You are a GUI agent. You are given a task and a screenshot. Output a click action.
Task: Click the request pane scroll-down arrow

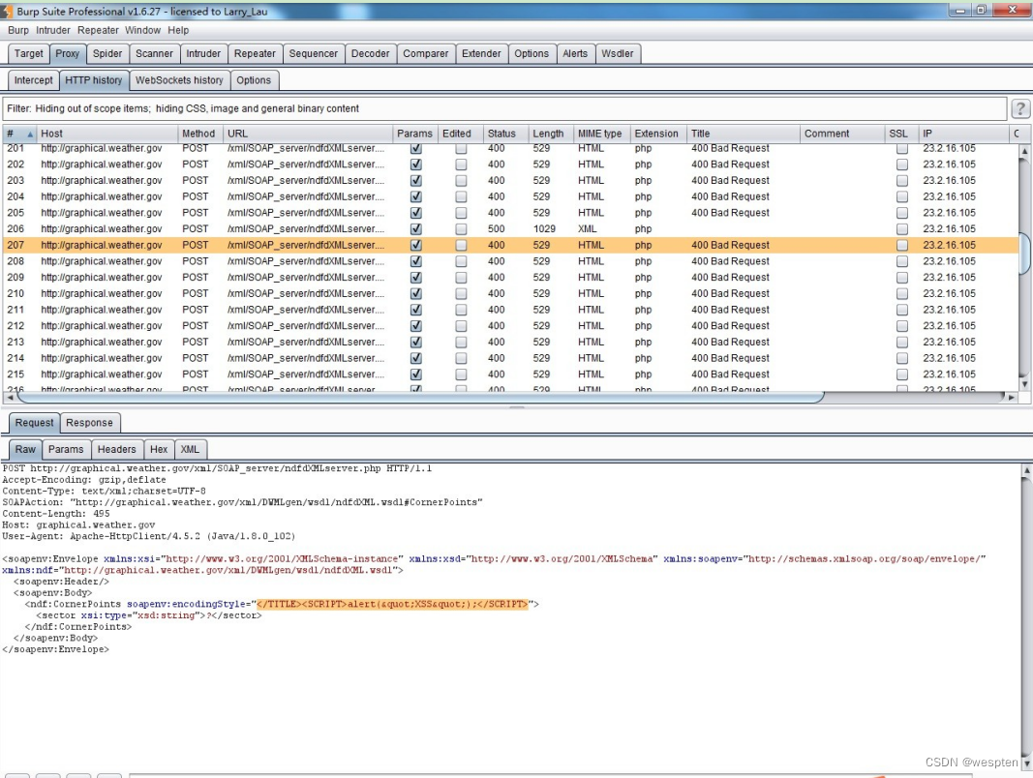[1026, 763]
